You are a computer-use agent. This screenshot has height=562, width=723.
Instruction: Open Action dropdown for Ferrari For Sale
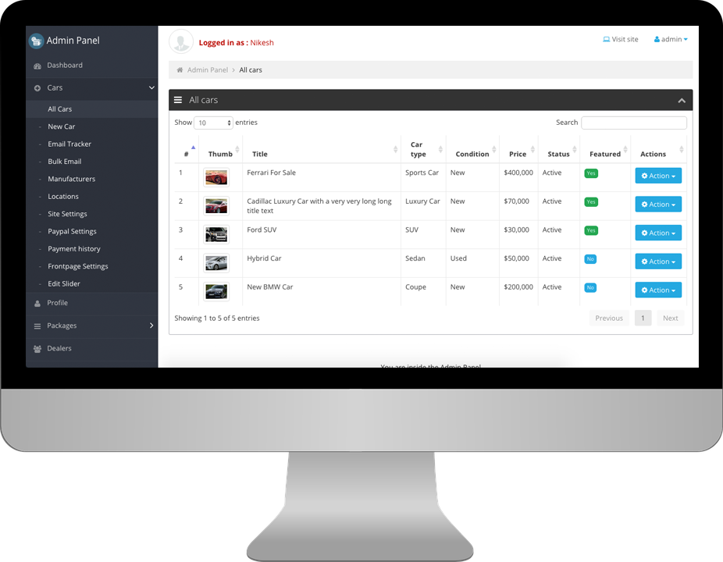(x=658, y=176)
